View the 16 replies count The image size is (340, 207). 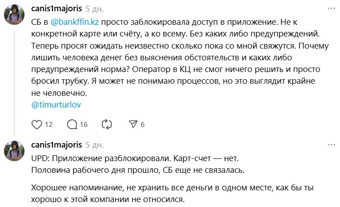point(84,125)
